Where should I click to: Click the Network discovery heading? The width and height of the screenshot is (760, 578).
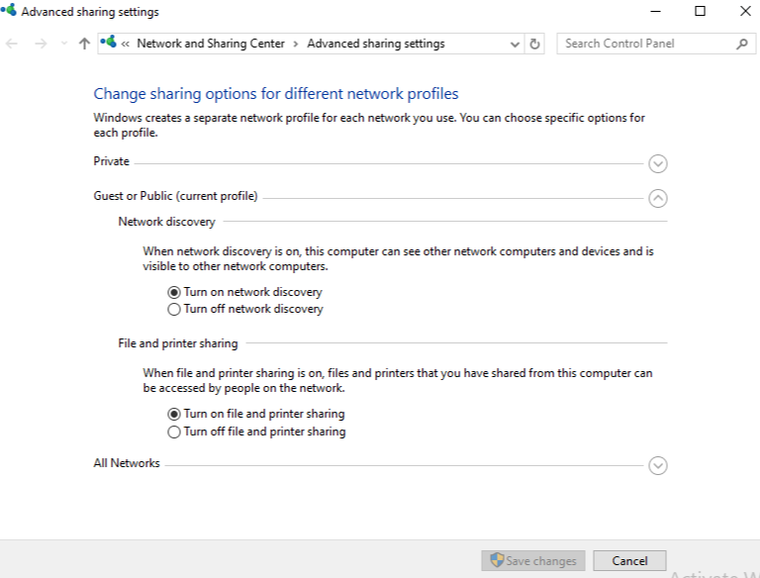[x=166, y=222]
